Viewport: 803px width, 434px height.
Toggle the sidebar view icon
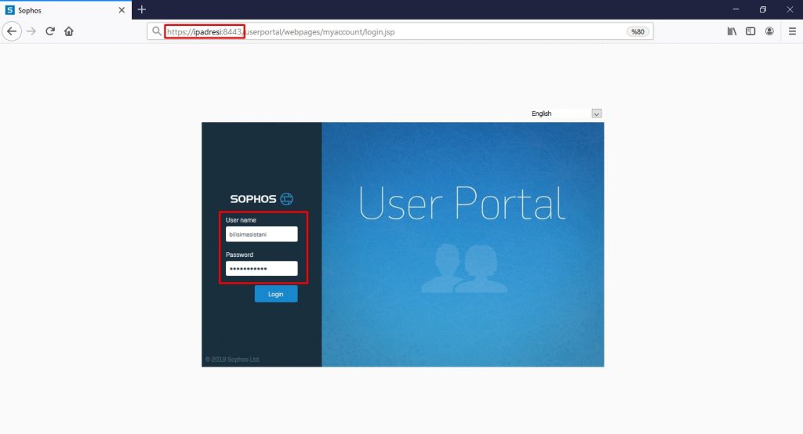click(x=750, y=31)
